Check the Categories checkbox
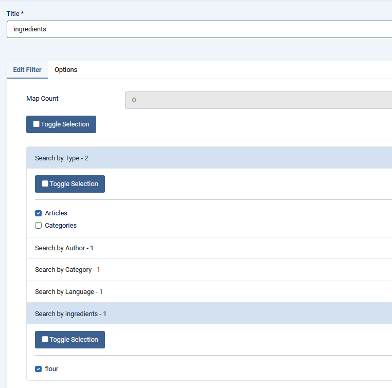This screenshot has height=388, width=392. pyautogui.click(x=38, y=226)
